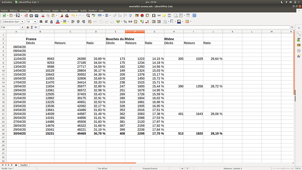Open the Insertion menu
The width and height of the screenshot is (302, 170).
(x=36, y=11)
